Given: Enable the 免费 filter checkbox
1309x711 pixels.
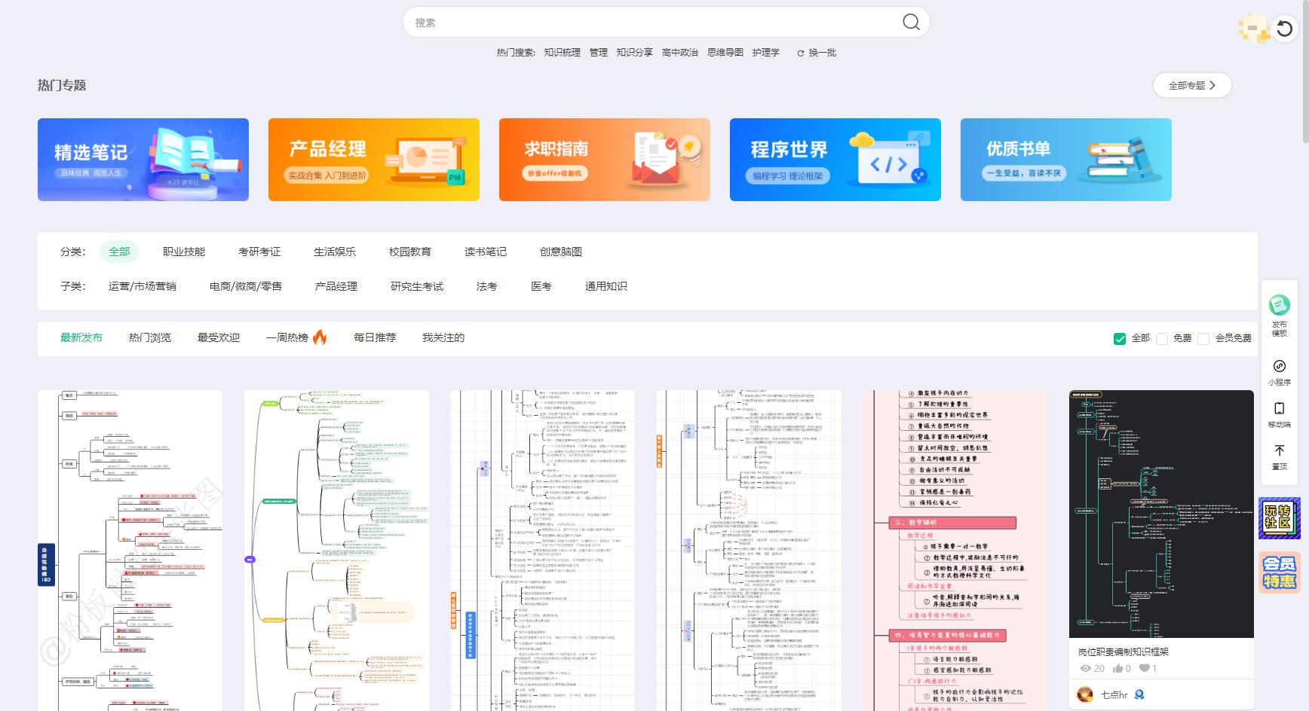Looking at the screenshot, I should 1163,340.
